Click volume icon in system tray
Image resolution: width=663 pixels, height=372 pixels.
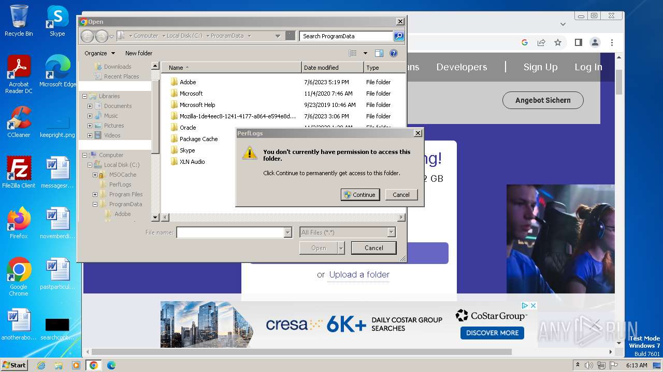coord(588,365)
